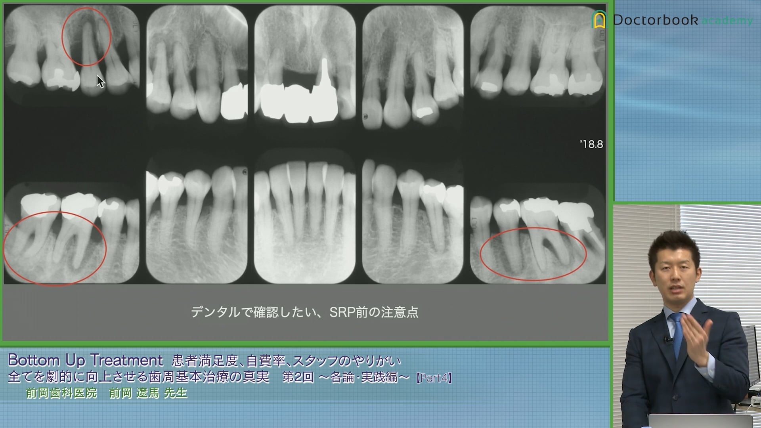Click the caption デンタルで確認したい、SRP前の注意点

click(x=304, y=312)
